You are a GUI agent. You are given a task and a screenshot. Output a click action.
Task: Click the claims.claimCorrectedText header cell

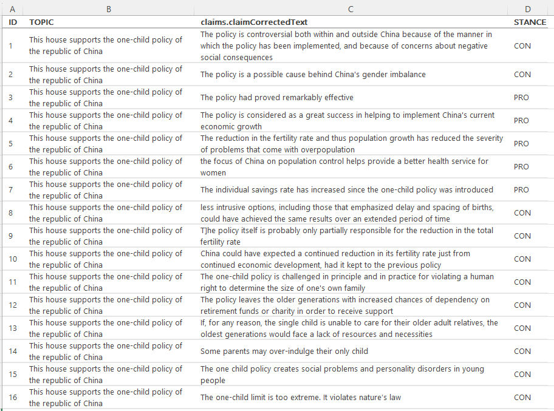[x=351, y=22]
